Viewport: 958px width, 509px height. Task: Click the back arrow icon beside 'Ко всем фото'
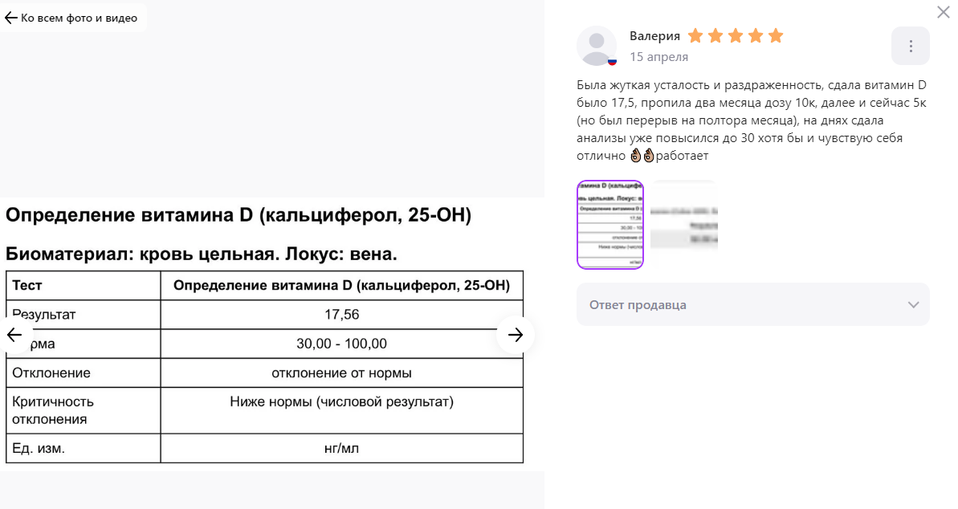pos(10,18)
